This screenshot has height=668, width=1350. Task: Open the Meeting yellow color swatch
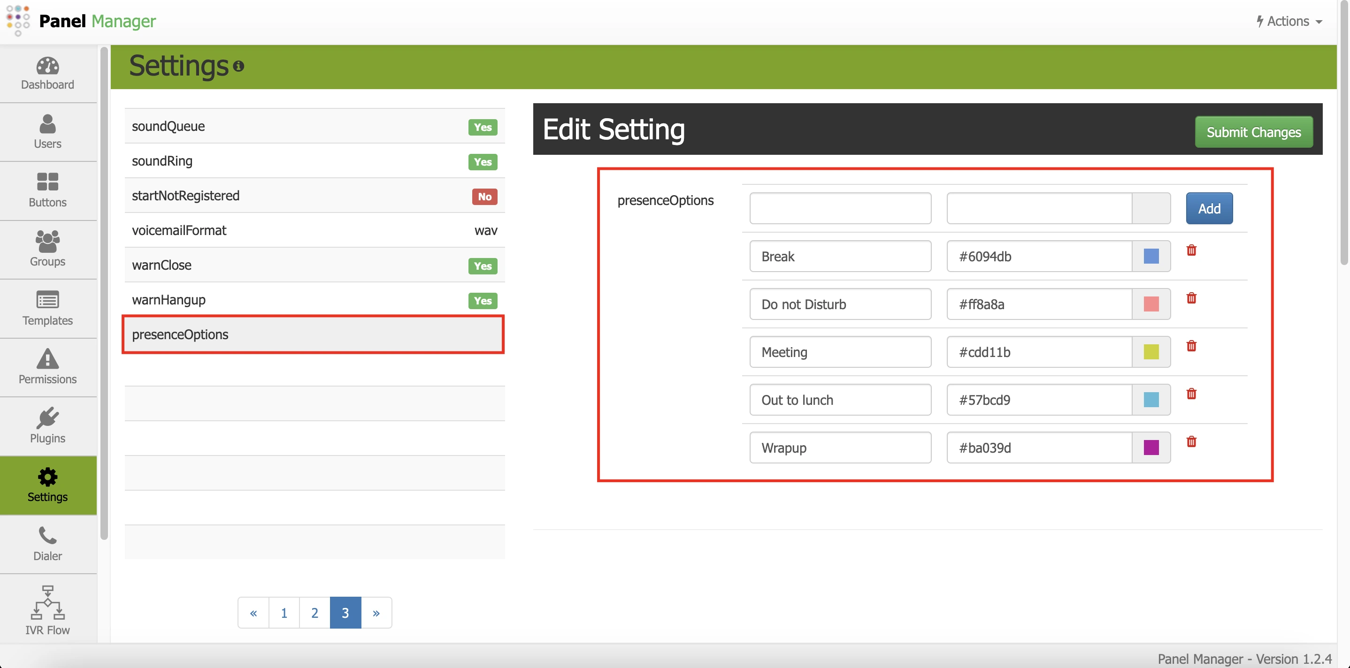[1151, 352]
